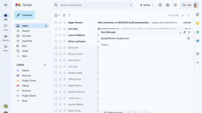Image resolution: width=202 pixels, height=113 pixels.
Task: Create a new label with plus icon
Action: click(45, 65)
